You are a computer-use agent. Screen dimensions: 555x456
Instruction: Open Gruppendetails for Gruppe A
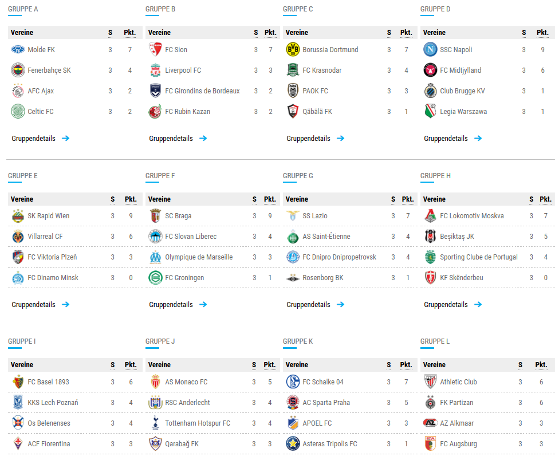[x=40, y=139]
